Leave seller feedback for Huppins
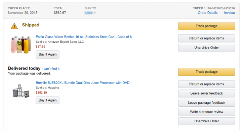This screenshot has width=242, height=133. [206, 94]
